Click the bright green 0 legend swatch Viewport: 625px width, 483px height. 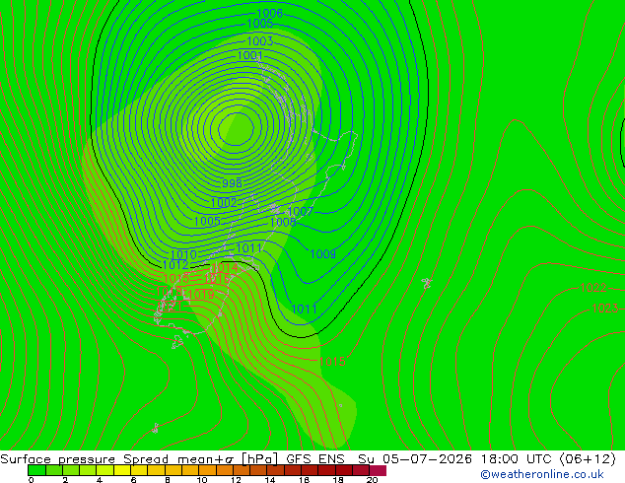36,470
